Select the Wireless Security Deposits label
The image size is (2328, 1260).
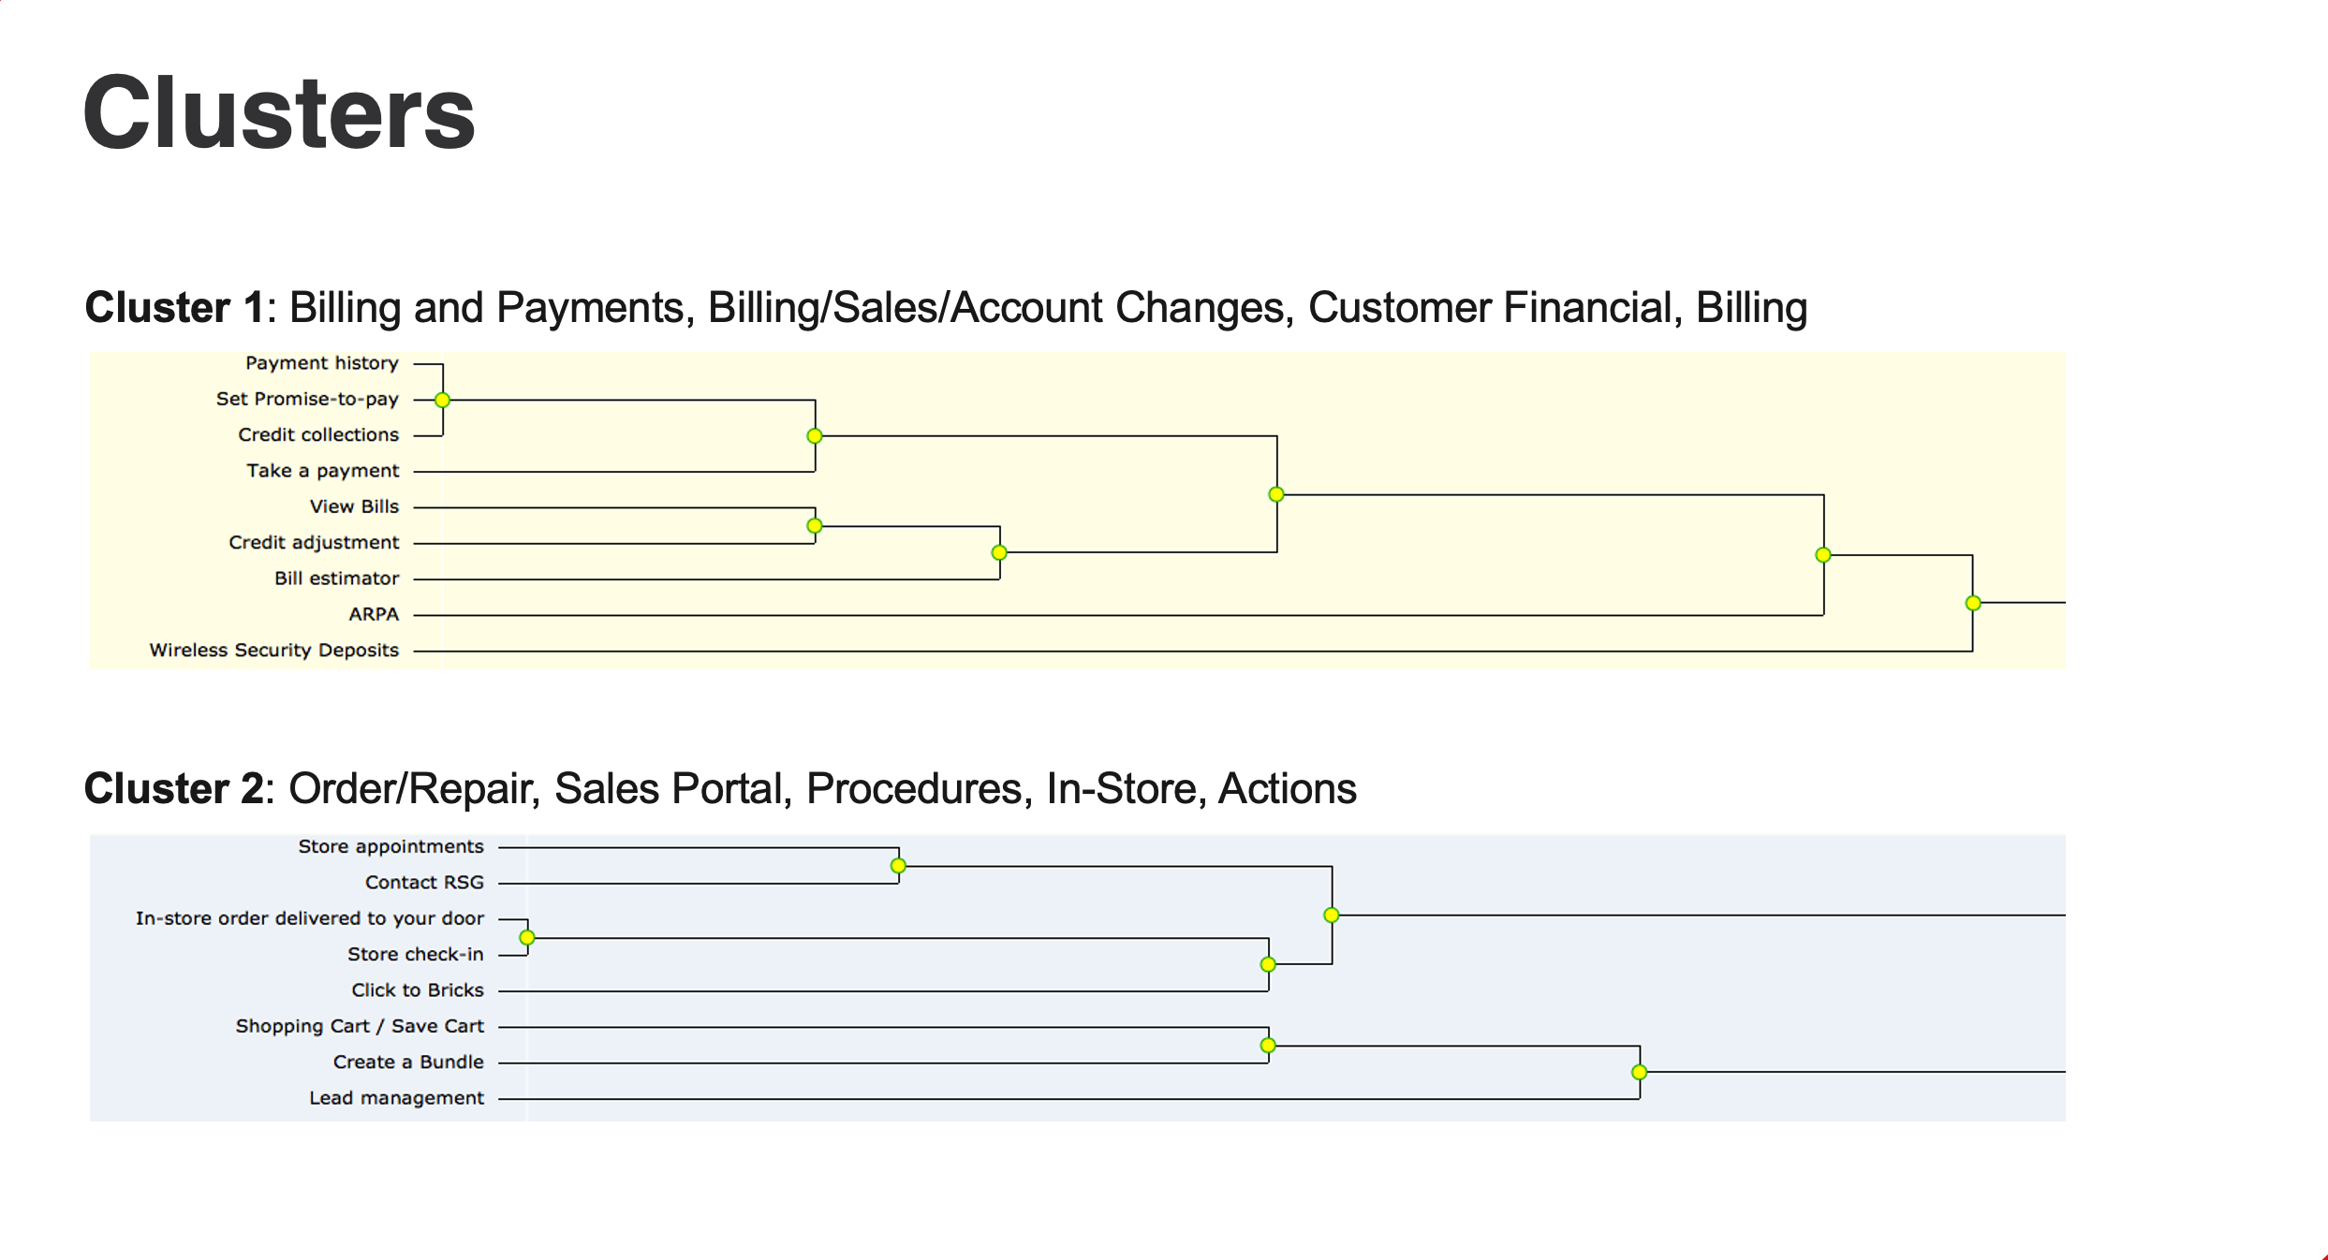(274, 650)
